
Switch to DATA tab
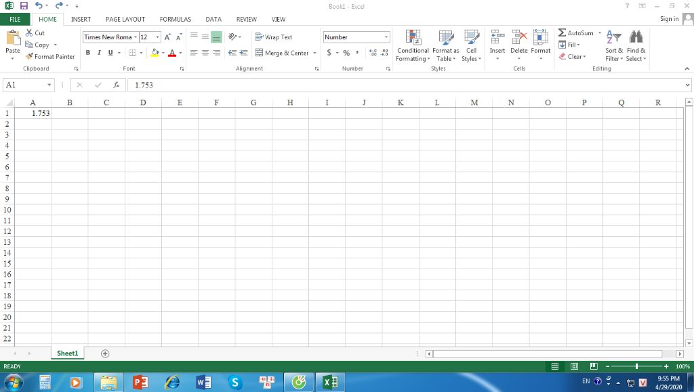[213, 19]
